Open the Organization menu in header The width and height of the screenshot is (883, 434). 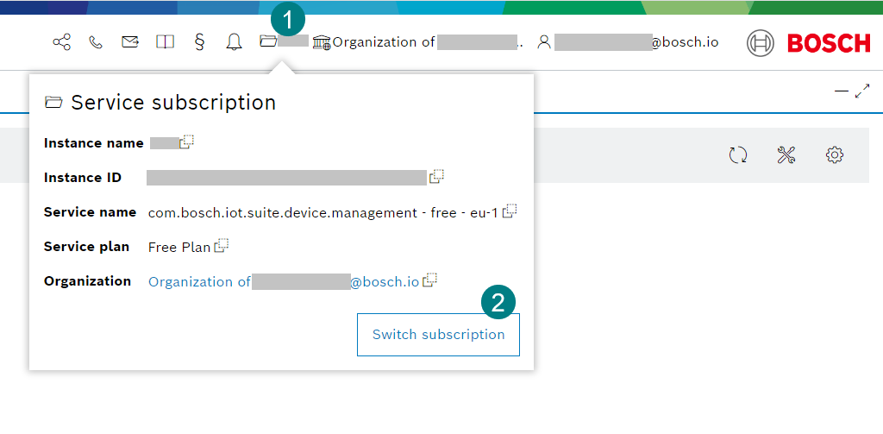click(417, 41)
